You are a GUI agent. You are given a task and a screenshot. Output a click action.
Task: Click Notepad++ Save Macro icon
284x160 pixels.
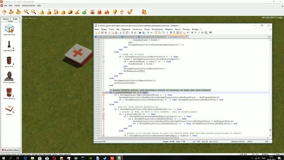pyautogui.click(x=206, y=32)
